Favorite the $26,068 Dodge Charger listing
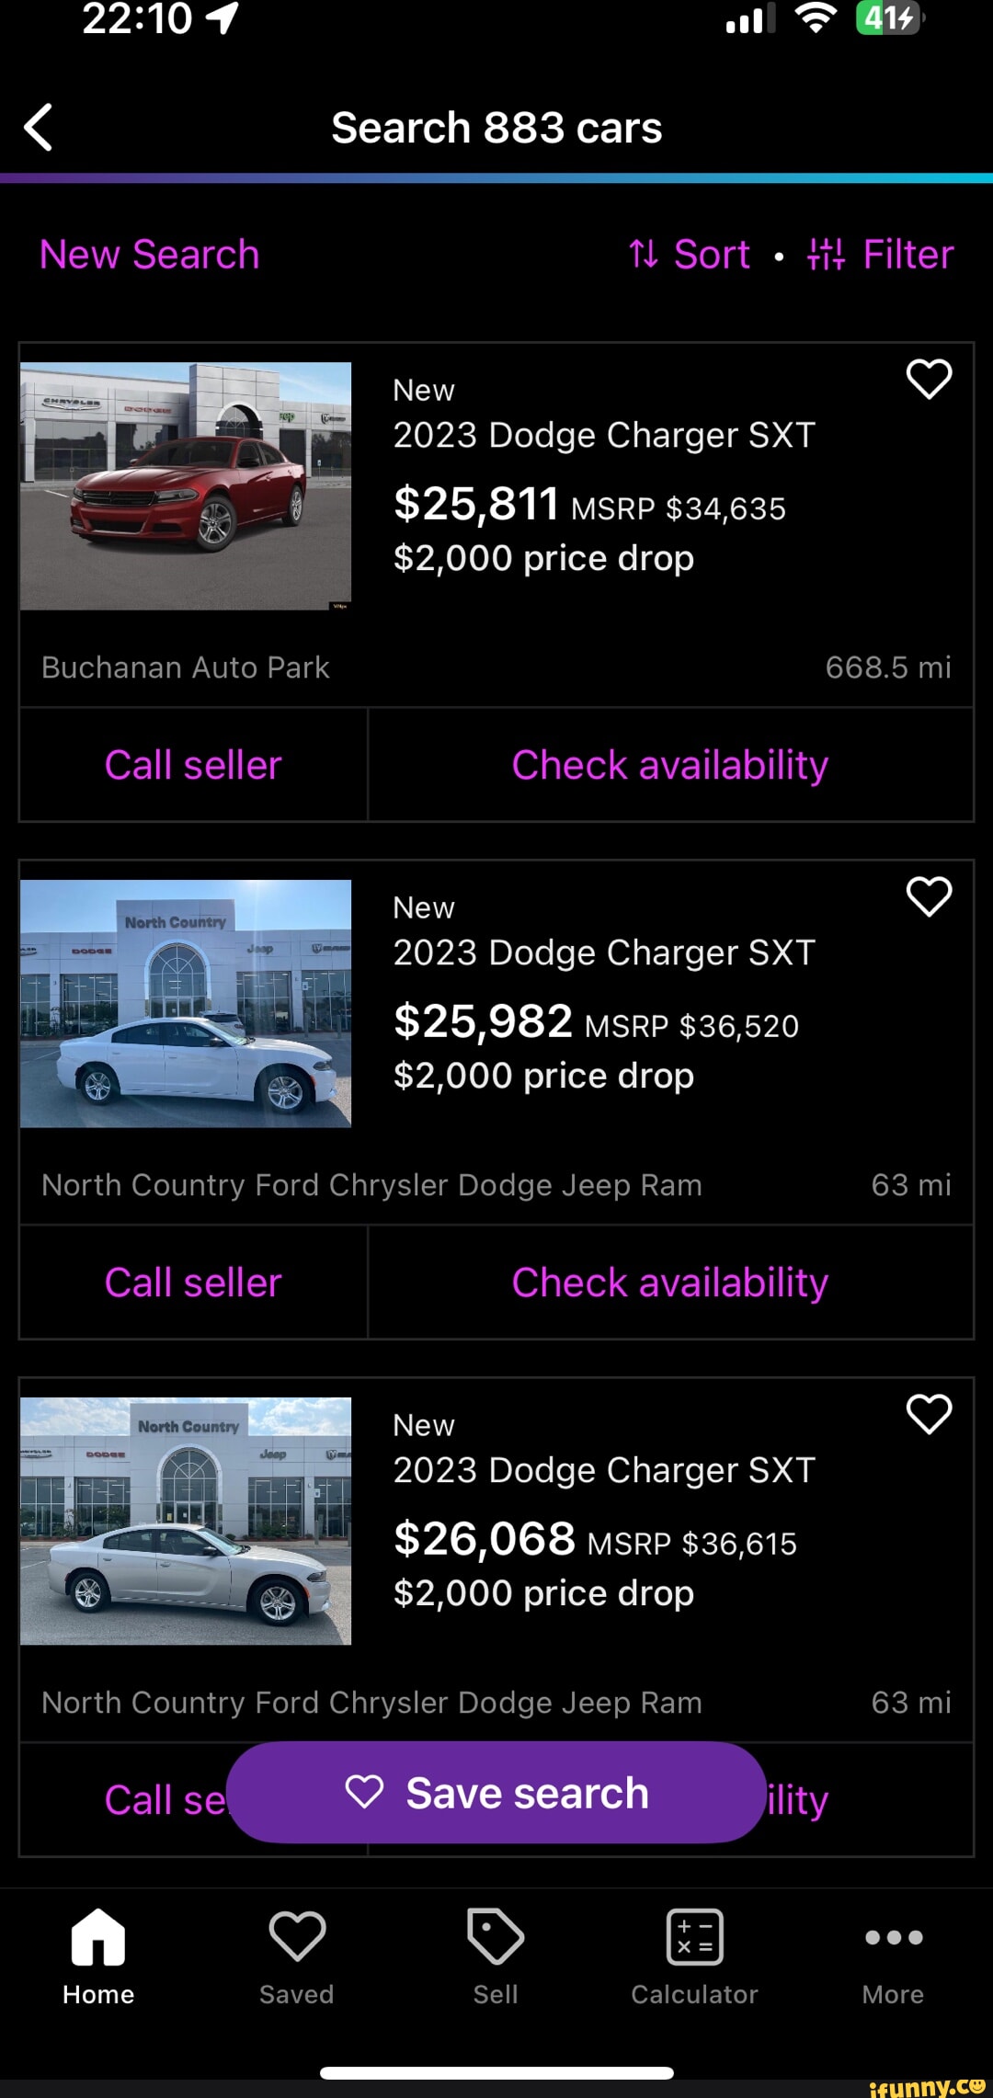Image resolution: width=993 pixels, height=2098 pixels. click(x=929, y=1414)
